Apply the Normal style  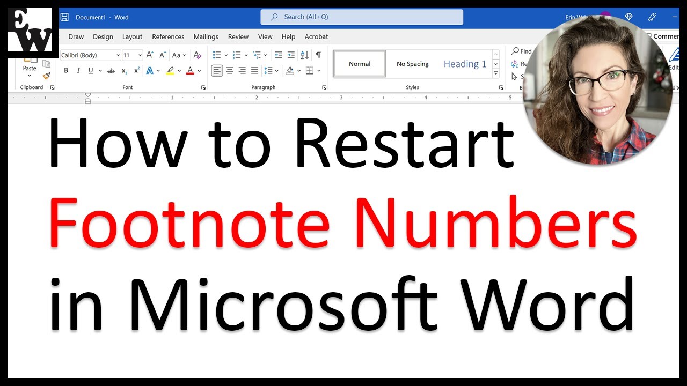click(360, 64)
